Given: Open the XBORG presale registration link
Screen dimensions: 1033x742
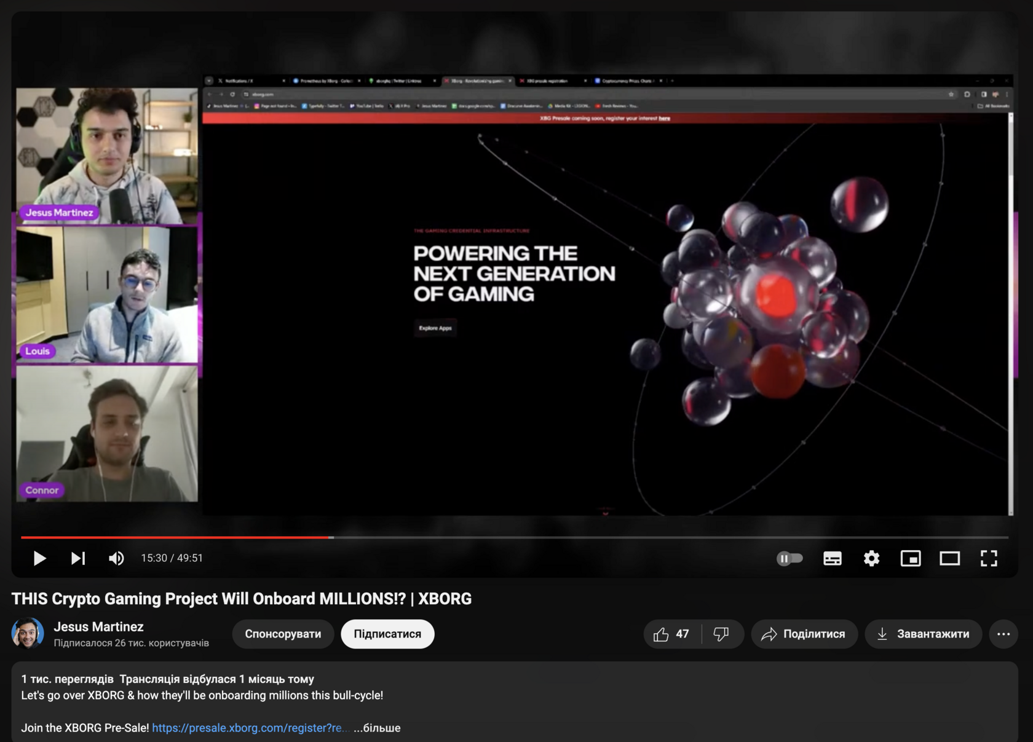Looking at the screenshot, I should [247, 728].
